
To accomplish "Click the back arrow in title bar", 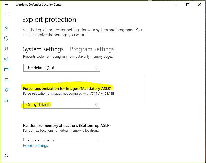I will click(6, 5).
